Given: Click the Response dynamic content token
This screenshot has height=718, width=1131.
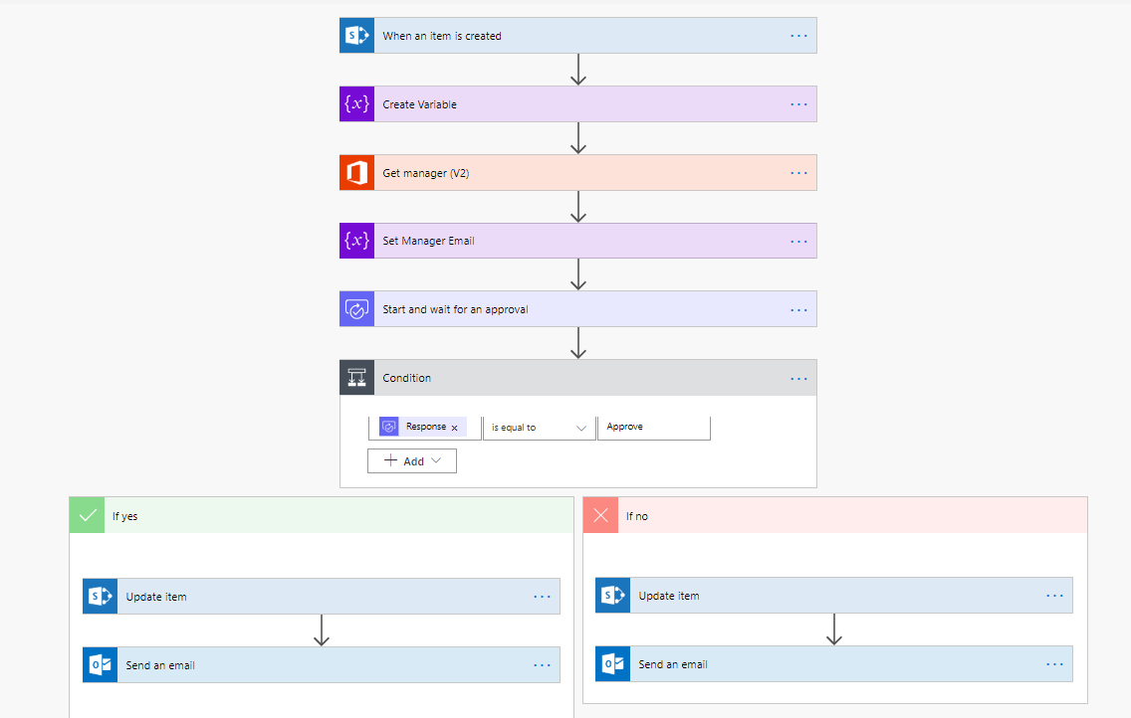Looking at the screenshot, I should pos(423,427).
